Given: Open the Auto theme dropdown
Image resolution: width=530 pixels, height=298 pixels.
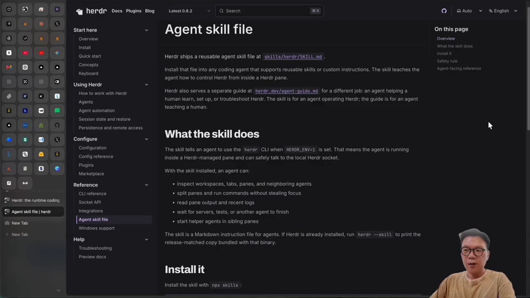Looking at the screenshot, I should point(469,11).
